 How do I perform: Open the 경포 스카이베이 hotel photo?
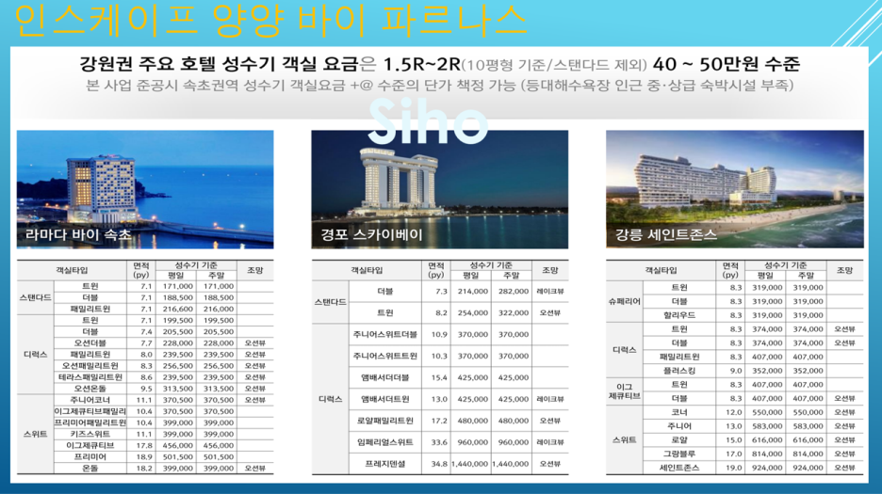pos(440,189)
